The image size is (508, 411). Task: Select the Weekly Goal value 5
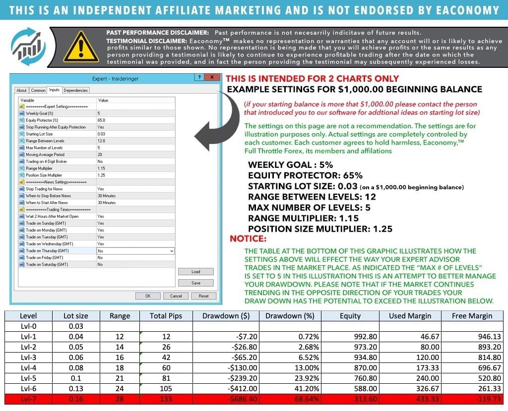click(135, 113)
